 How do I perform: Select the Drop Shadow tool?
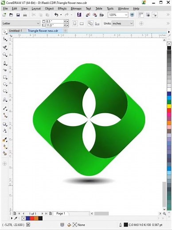click(5, 124)
